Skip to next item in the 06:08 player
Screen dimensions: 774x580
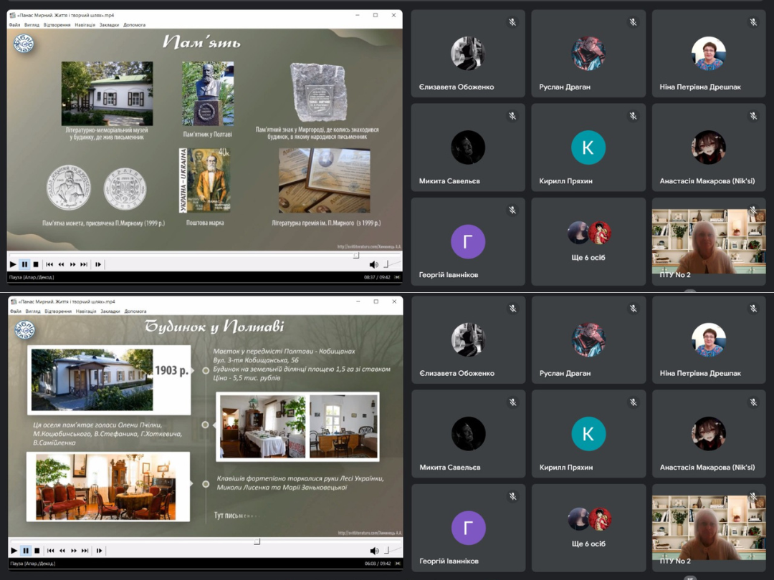(x=85, y=551)
